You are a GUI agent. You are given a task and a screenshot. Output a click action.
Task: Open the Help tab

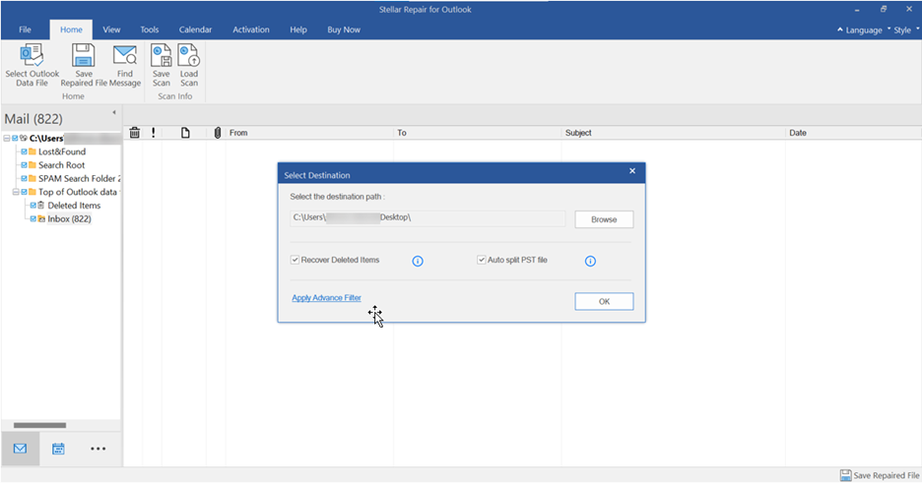click(x=298, y=30)
